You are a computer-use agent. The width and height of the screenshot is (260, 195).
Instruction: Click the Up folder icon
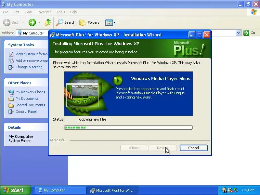point(48,22)
